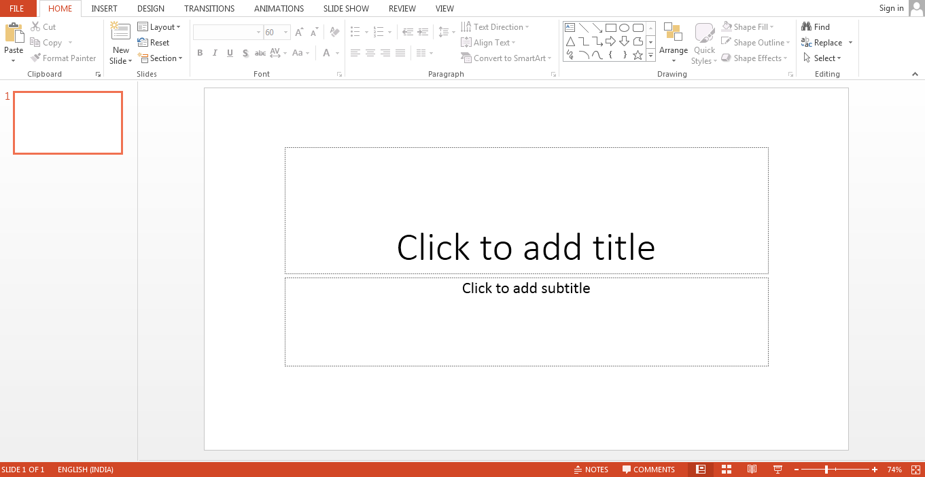Click the Sign in link
925x477 pixels.
891,8
